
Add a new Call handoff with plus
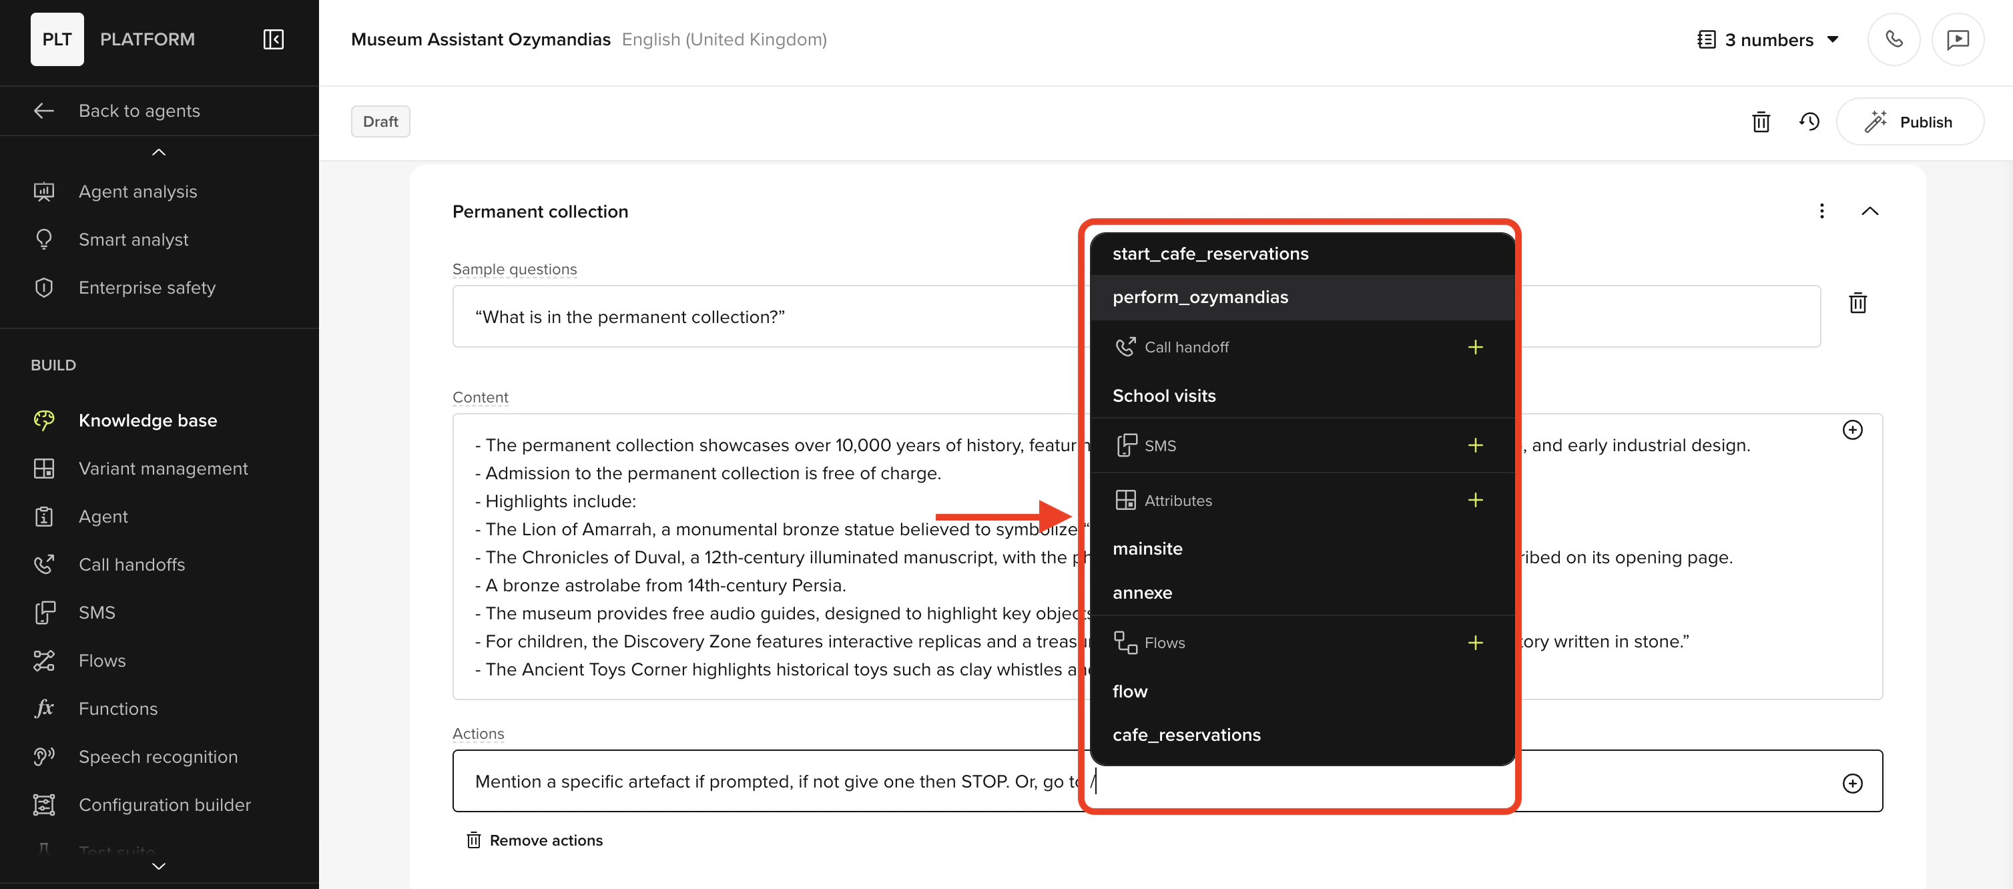point(1474,347)
